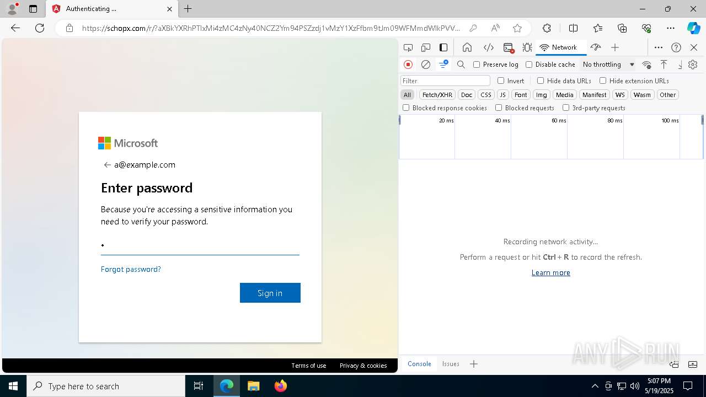This screenshot has width=706, height=397.
Task: Toggle device emulation icon in DevTools
Action: point(426,47)
